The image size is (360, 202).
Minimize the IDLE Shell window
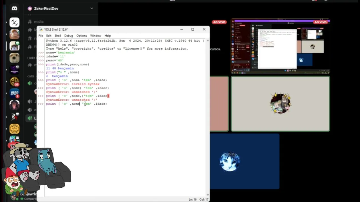[181, 29]
